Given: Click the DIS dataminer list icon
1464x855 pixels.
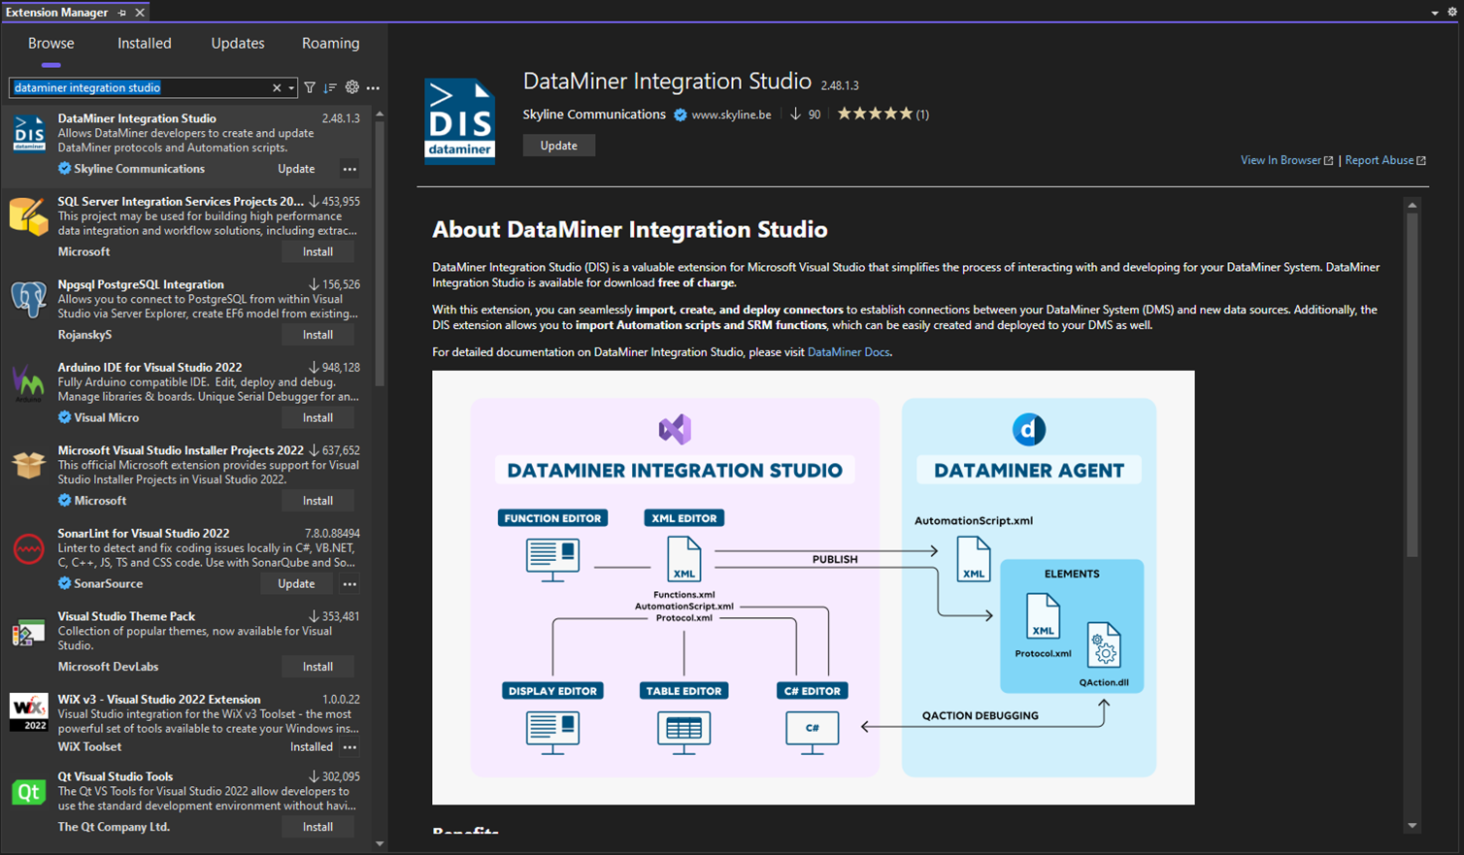Looking at the screenshot, I should [x=29, y=134].
